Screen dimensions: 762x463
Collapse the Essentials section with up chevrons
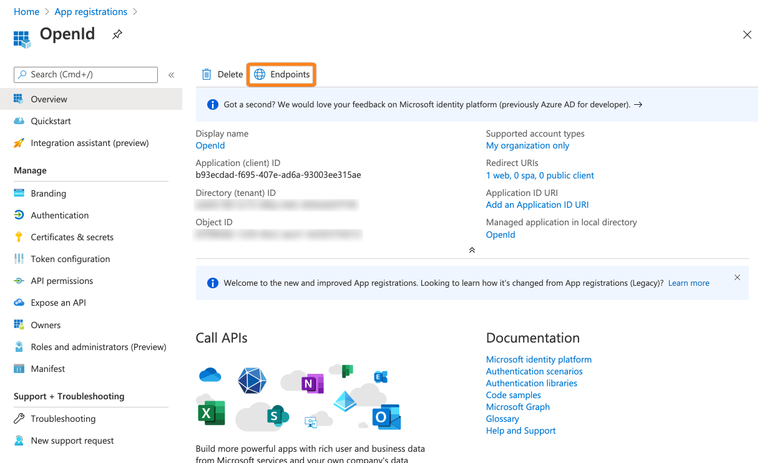[472, 250]
